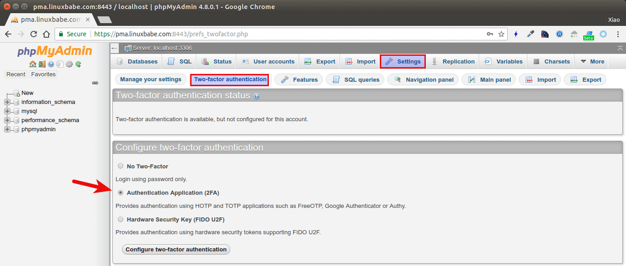Click Configure two-factor authentication button
This screenshot has height=266, width=626.
point(176,249)
